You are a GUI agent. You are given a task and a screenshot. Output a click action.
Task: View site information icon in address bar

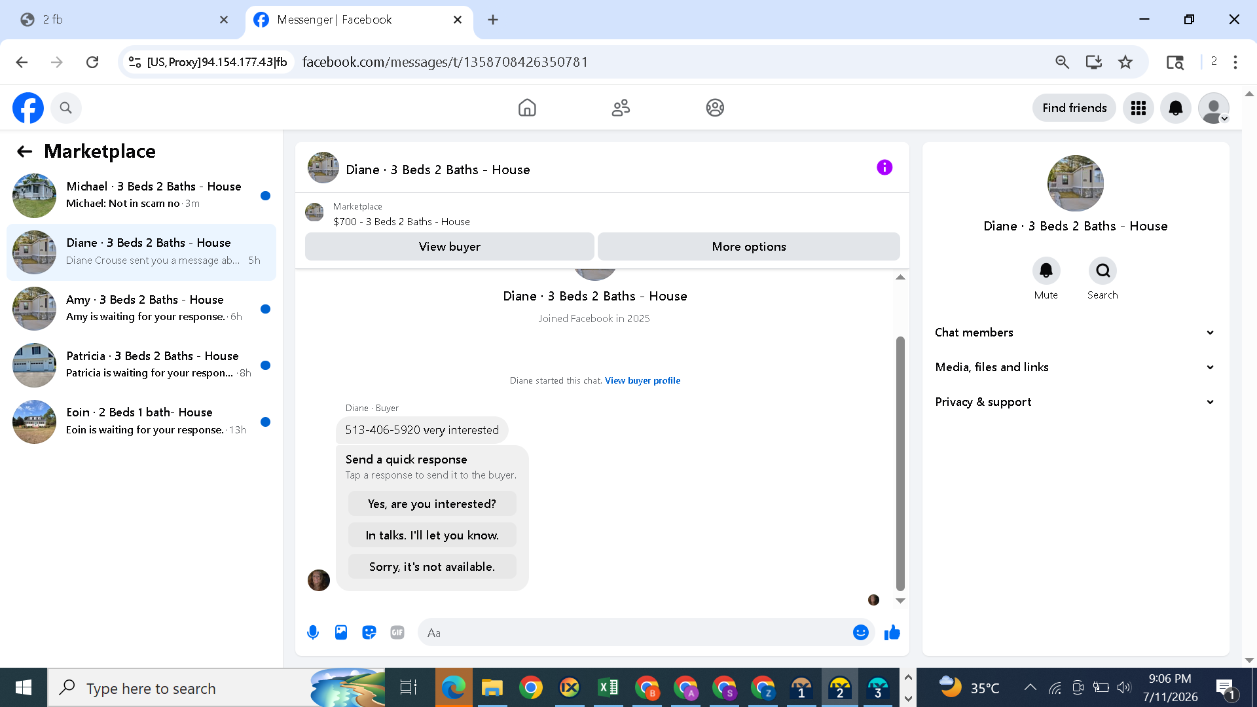click(135, 62)
